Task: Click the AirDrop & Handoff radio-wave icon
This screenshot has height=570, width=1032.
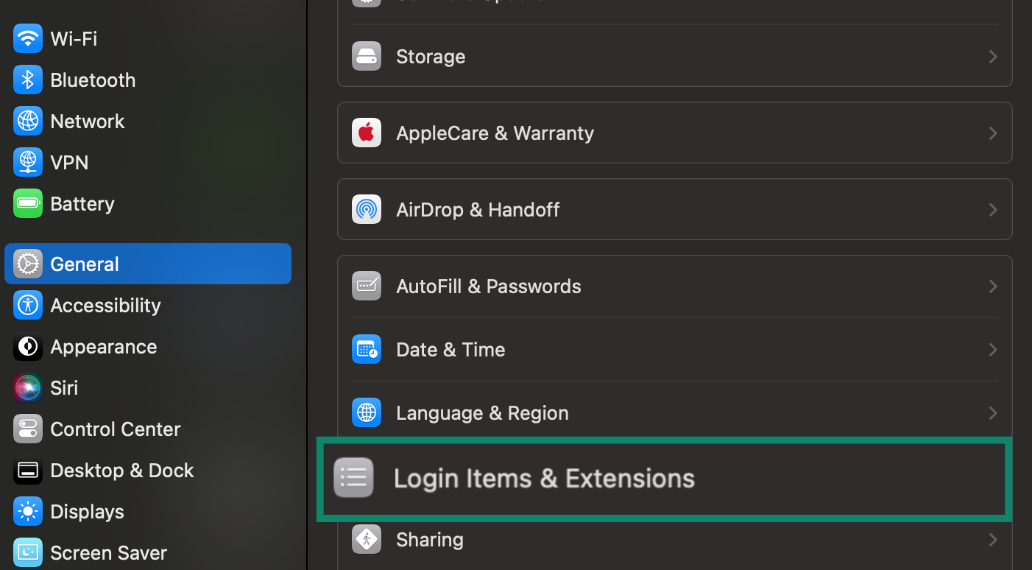Action: (x=366, y=209)
